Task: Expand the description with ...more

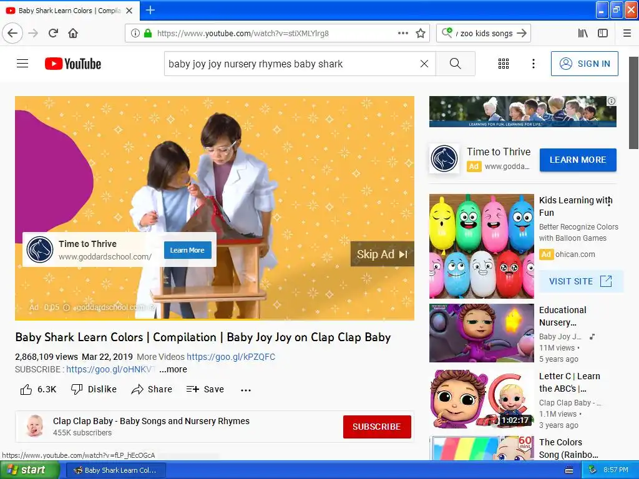Action: pyautogui.click(x=173, y=369)
